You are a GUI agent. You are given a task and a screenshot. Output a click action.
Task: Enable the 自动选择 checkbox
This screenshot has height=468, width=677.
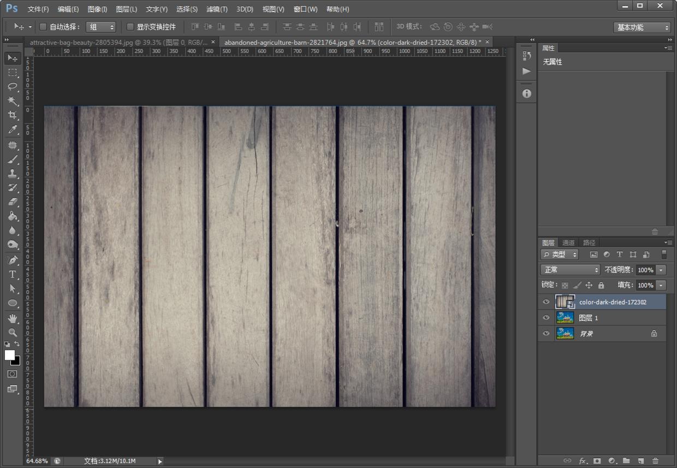(43, 27)
